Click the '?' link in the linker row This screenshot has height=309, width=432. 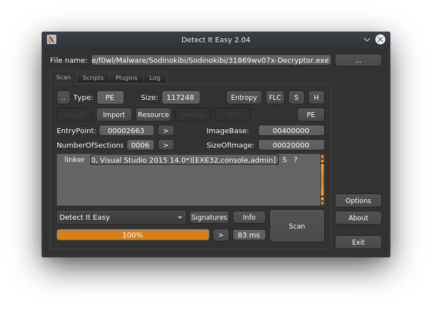pos(295,160)
